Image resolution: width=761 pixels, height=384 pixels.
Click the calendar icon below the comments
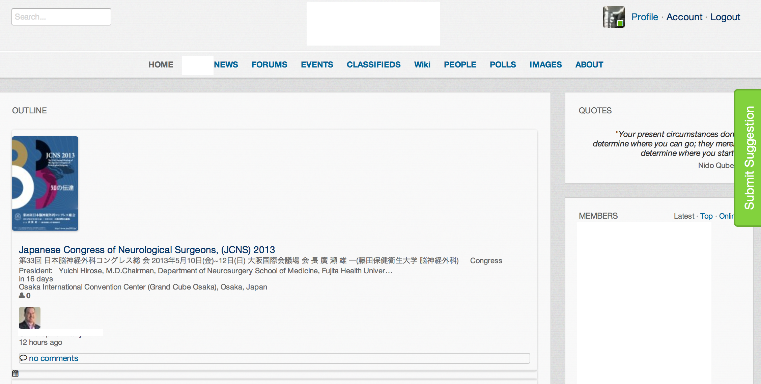(x=15, y=373)
